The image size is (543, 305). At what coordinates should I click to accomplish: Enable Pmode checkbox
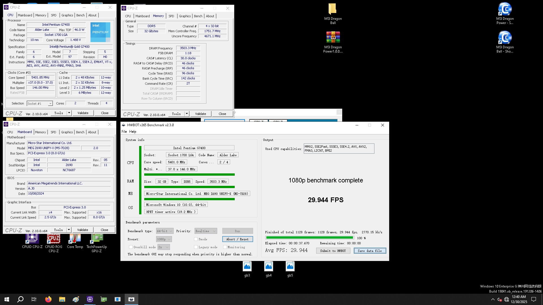click(x=196, y=239)
